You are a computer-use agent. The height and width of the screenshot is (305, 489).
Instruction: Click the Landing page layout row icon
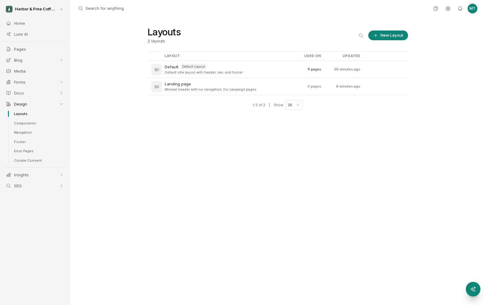point(157,87)
